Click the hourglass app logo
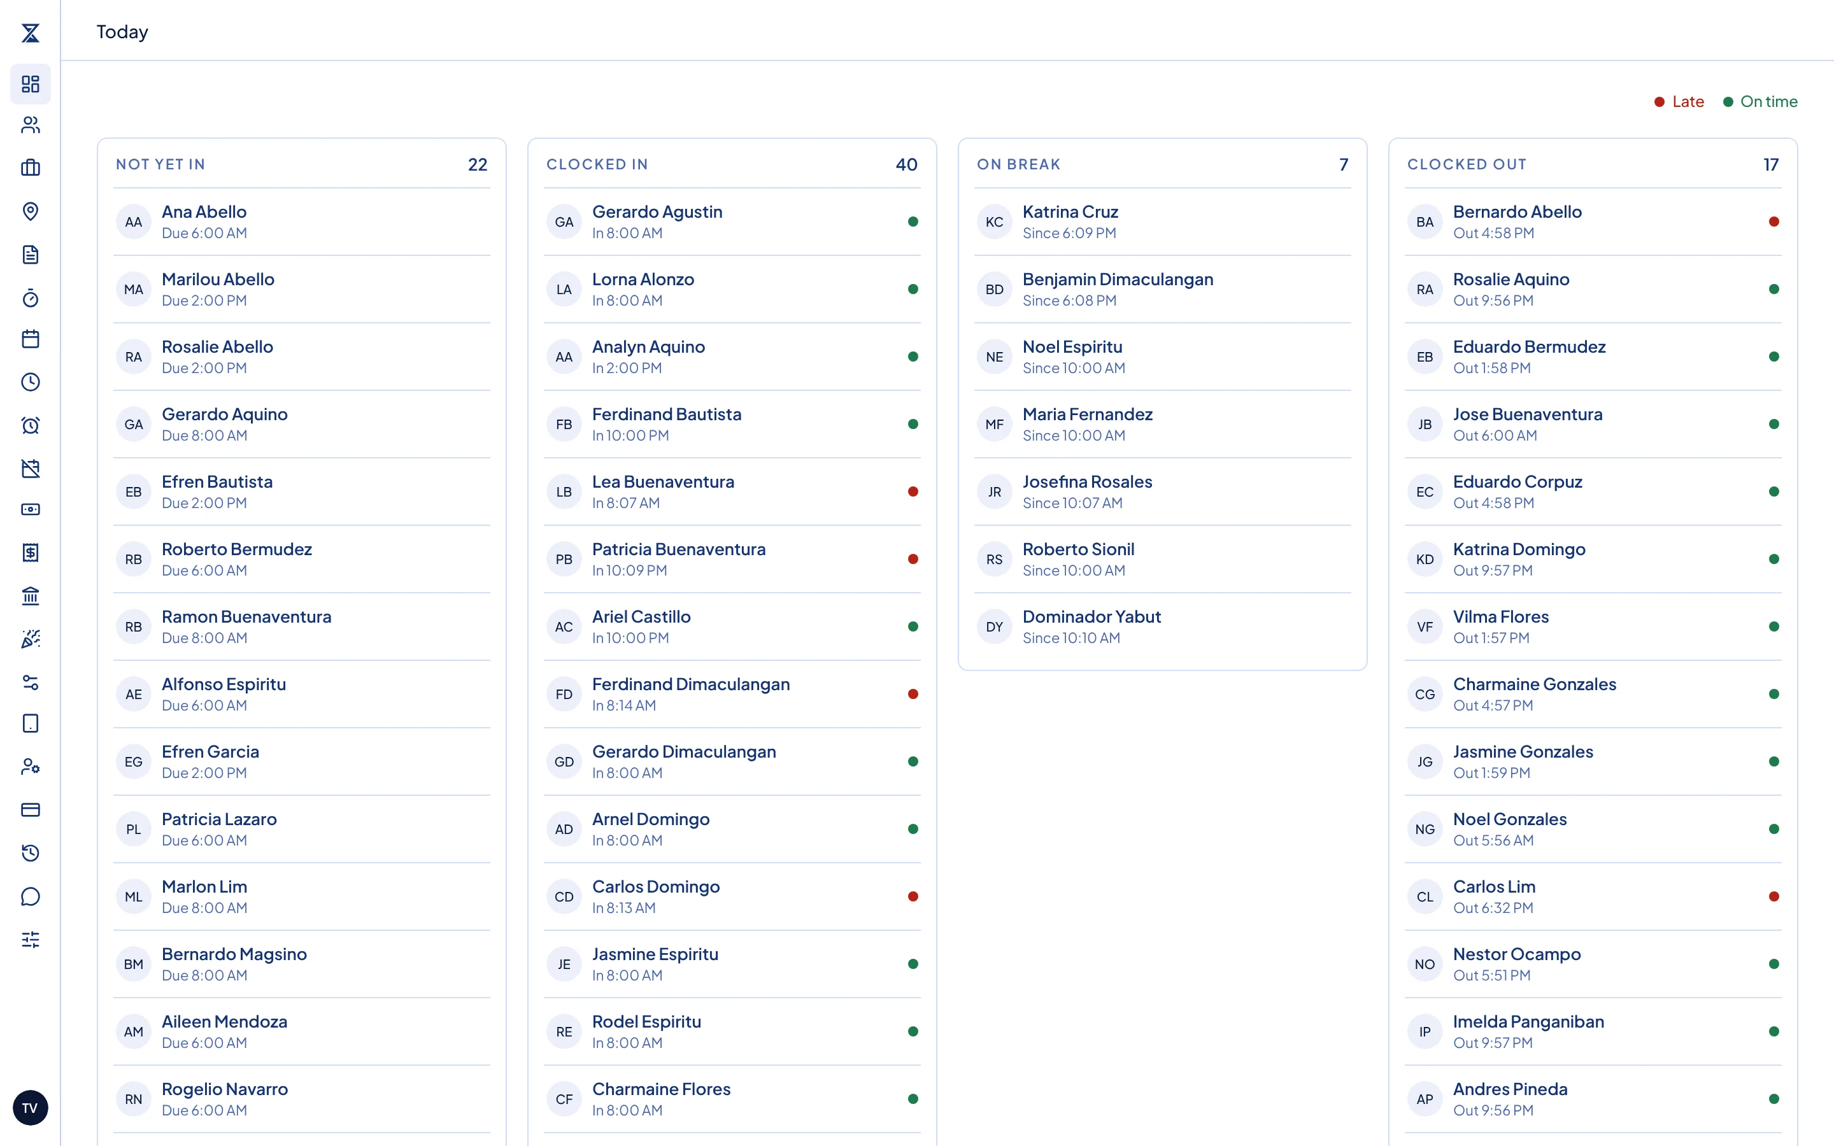This screenshot has height=1146, width=1834. click(31, 32)
